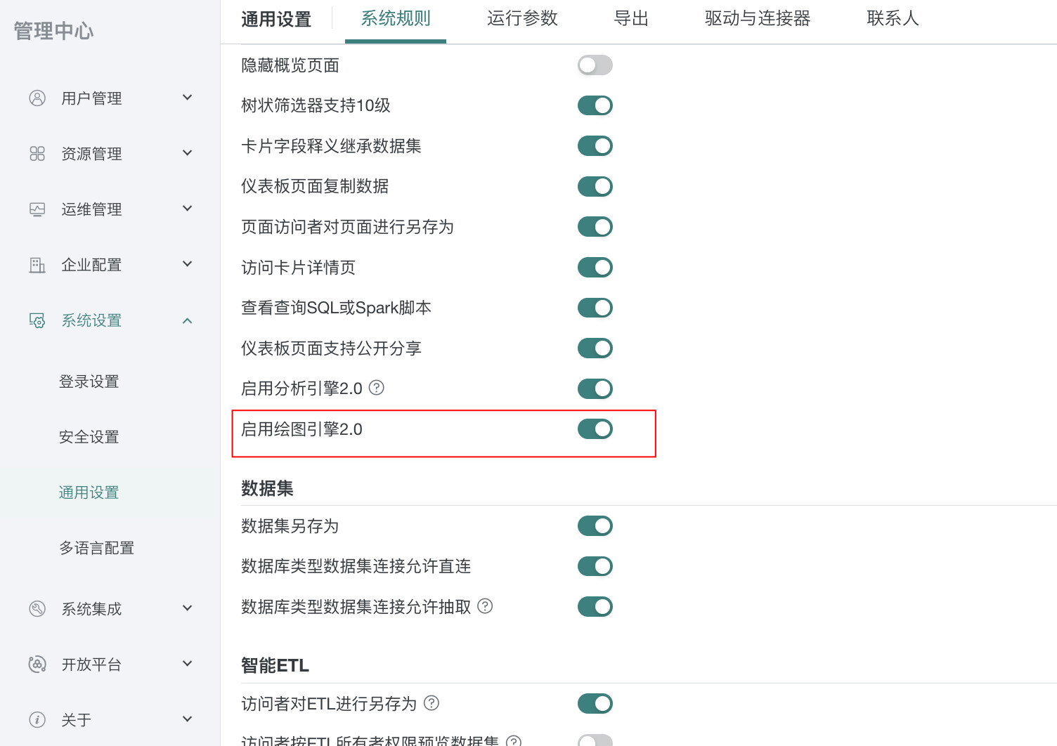
Task: Click help icon beside 启用分析引擎2.0
Action: tap(377, 388)
